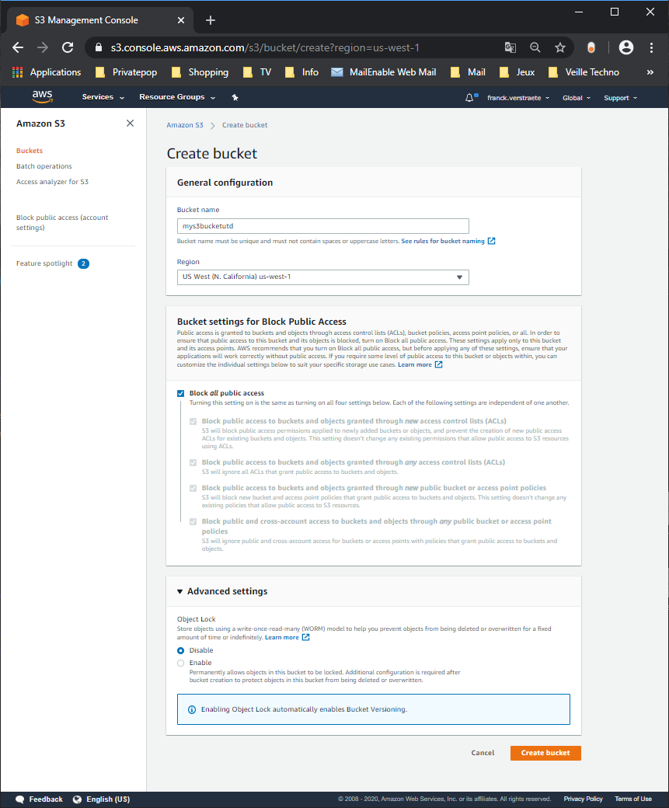Viewport: 669px width, 808px height.
Task: Open the Shopping bookmark folder
Action: 200,72
